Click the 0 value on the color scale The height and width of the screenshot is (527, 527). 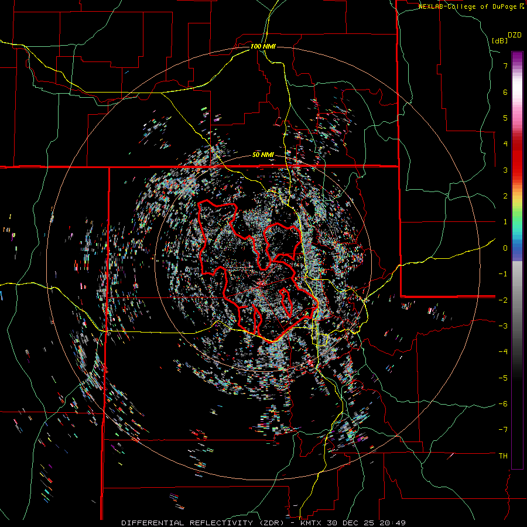coord(505,248)
